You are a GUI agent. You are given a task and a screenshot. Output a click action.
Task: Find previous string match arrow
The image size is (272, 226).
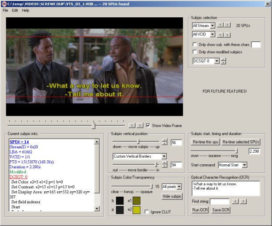pyautogui.click(x=235, y=202)
